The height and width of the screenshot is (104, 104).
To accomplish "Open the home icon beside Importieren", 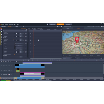I will 47,24.
